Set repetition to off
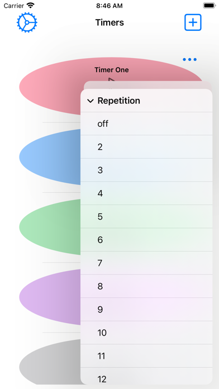This screenshot has width=219, height=389. [146, 124]
